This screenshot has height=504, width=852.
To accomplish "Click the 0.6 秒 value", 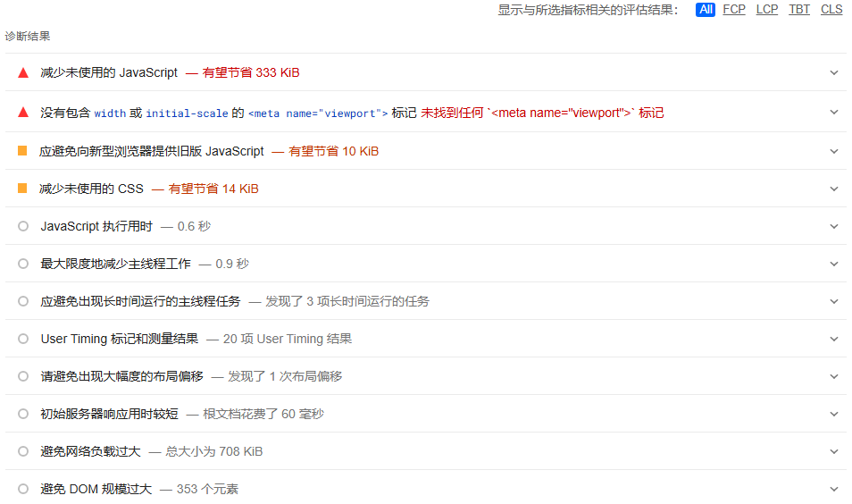I will pos(194,226).
